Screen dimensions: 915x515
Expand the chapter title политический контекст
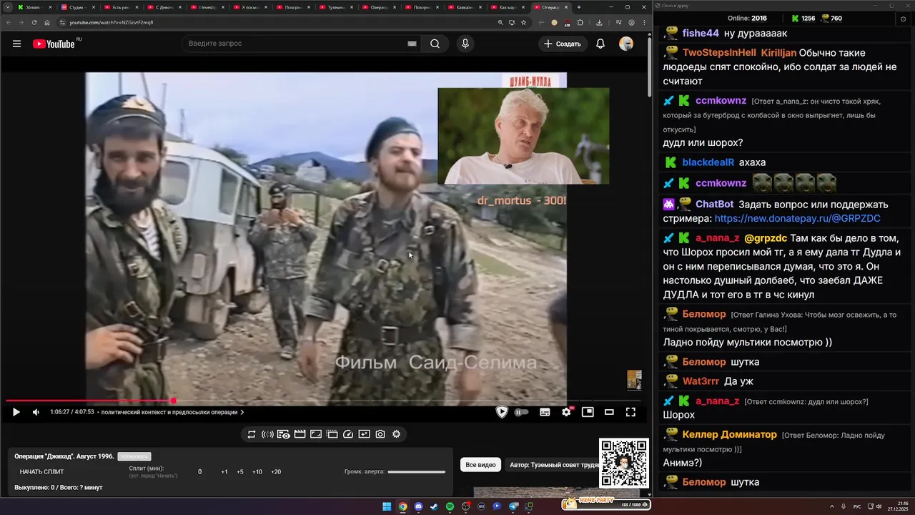click(172, 412)
